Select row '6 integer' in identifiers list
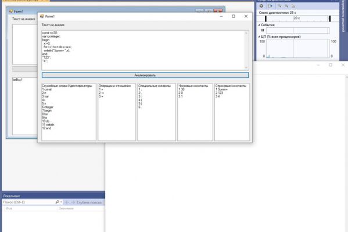The height and width of the screenshot is (232, 348). (x=69, y=107)
